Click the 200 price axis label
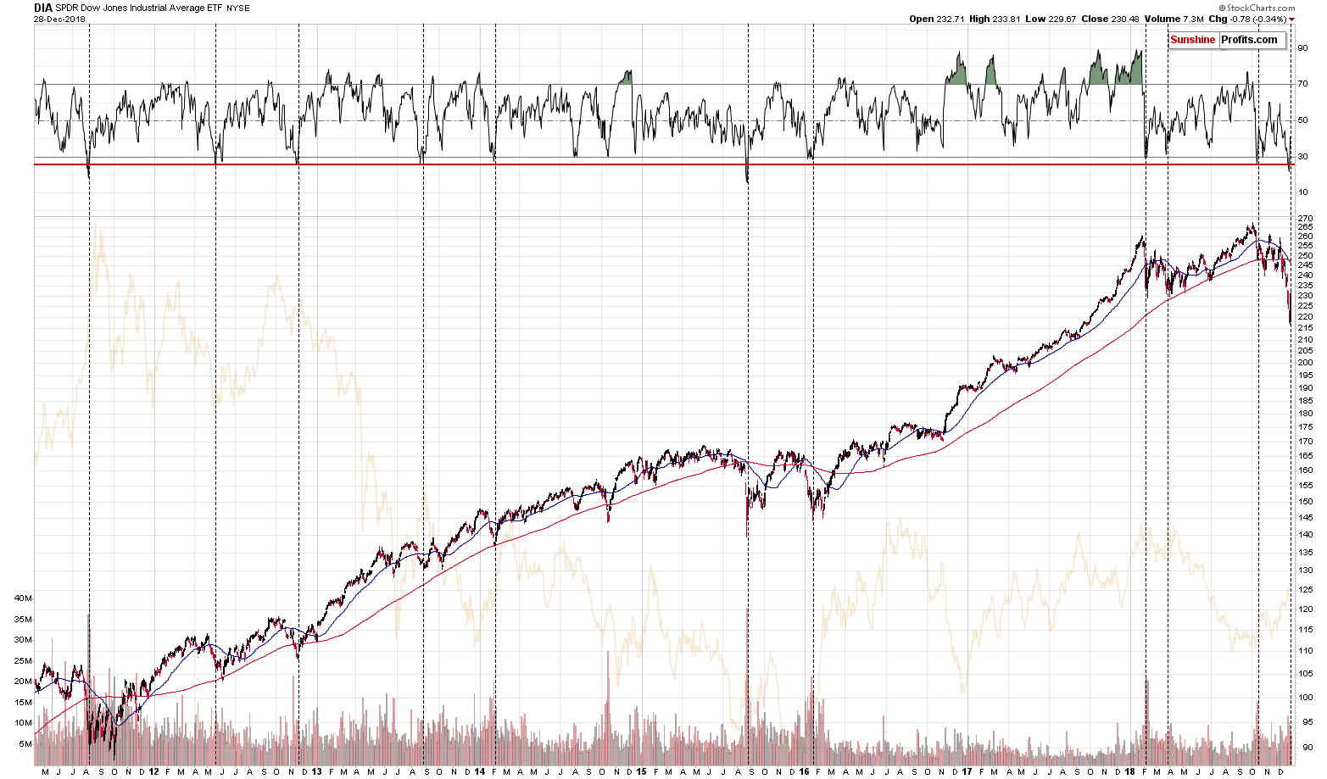This screenshot has width=1327, height=779. pyautogui.click(x=1305, y=363)
